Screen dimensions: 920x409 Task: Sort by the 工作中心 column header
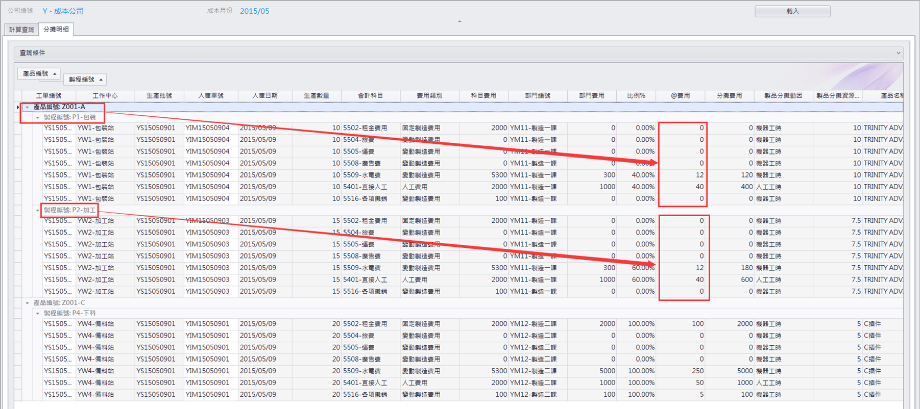[105, 96]
